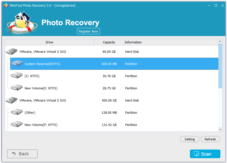Minimize the MiniTool Photo Recovery window
Screen dimensions: 227x163
click(x=209, y=6)
